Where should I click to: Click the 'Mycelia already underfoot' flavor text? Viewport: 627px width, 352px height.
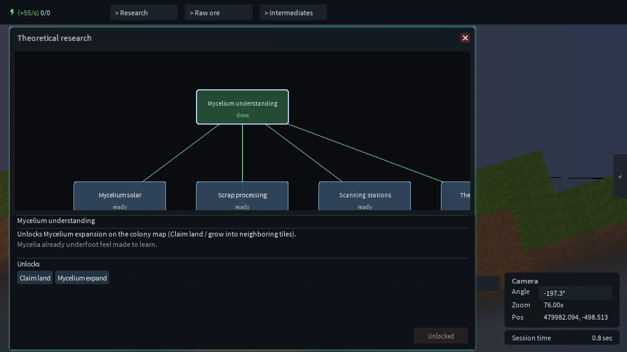[x=87, y=244]
